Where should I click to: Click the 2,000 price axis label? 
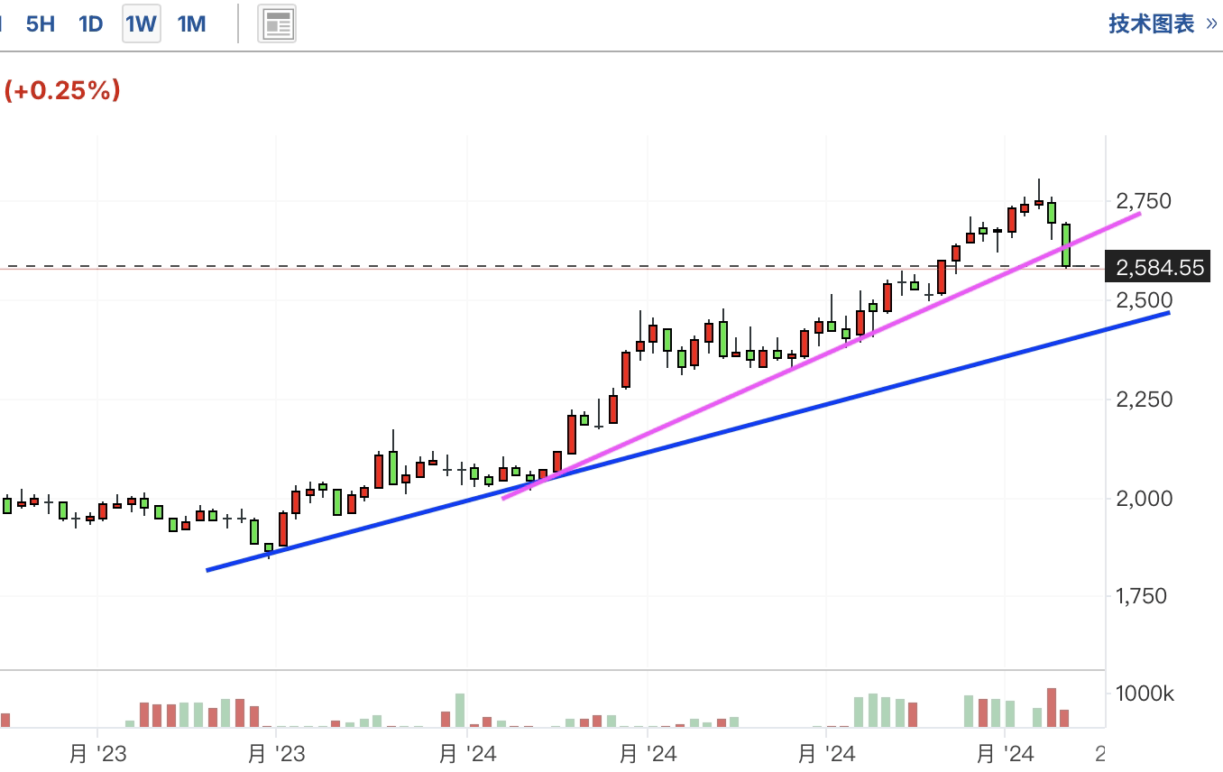coord(1144,498)
